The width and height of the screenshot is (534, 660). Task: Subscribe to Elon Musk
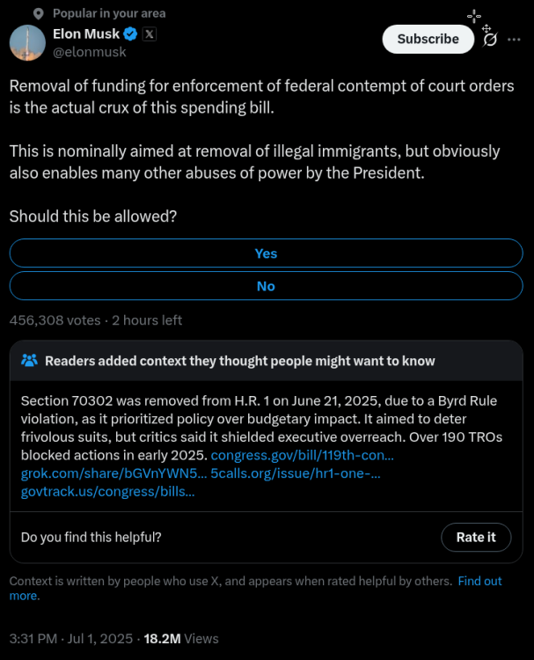click(428, 39)
